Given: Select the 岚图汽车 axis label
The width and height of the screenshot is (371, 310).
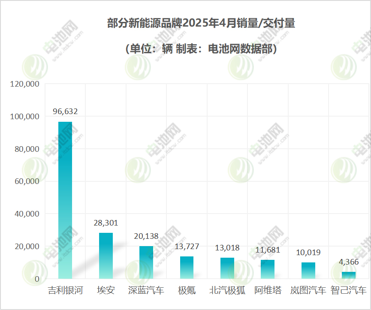Looking at the screenshot, I should [x=309, y=290].
